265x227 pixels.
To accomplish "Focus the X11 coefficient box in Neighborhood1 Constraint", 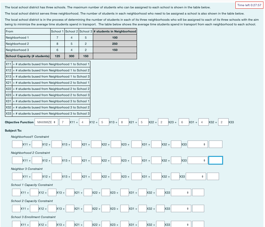I will pyautogui.click(x=17, y=144).
